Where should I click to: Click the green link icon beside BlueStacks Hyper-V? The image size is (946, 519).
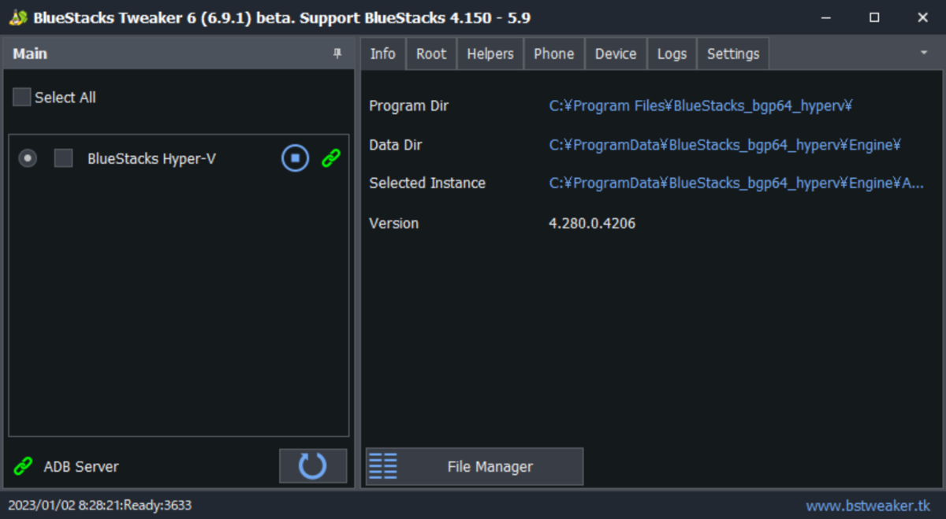click(x=331, y=158)
